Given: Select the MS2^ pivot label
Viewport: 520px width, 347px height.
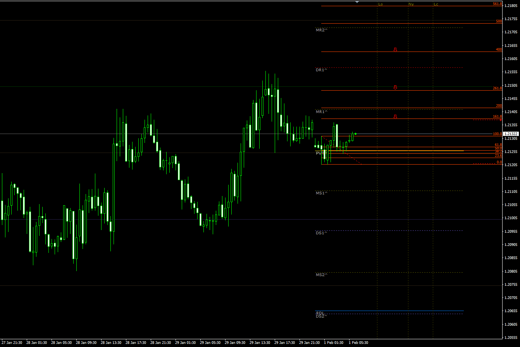Looking at the screenshot, I should pos(322,275).
